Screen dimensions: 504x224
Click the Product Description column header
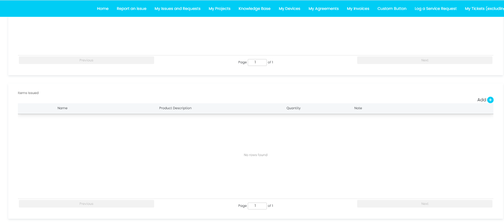click(x=175, y=108)
